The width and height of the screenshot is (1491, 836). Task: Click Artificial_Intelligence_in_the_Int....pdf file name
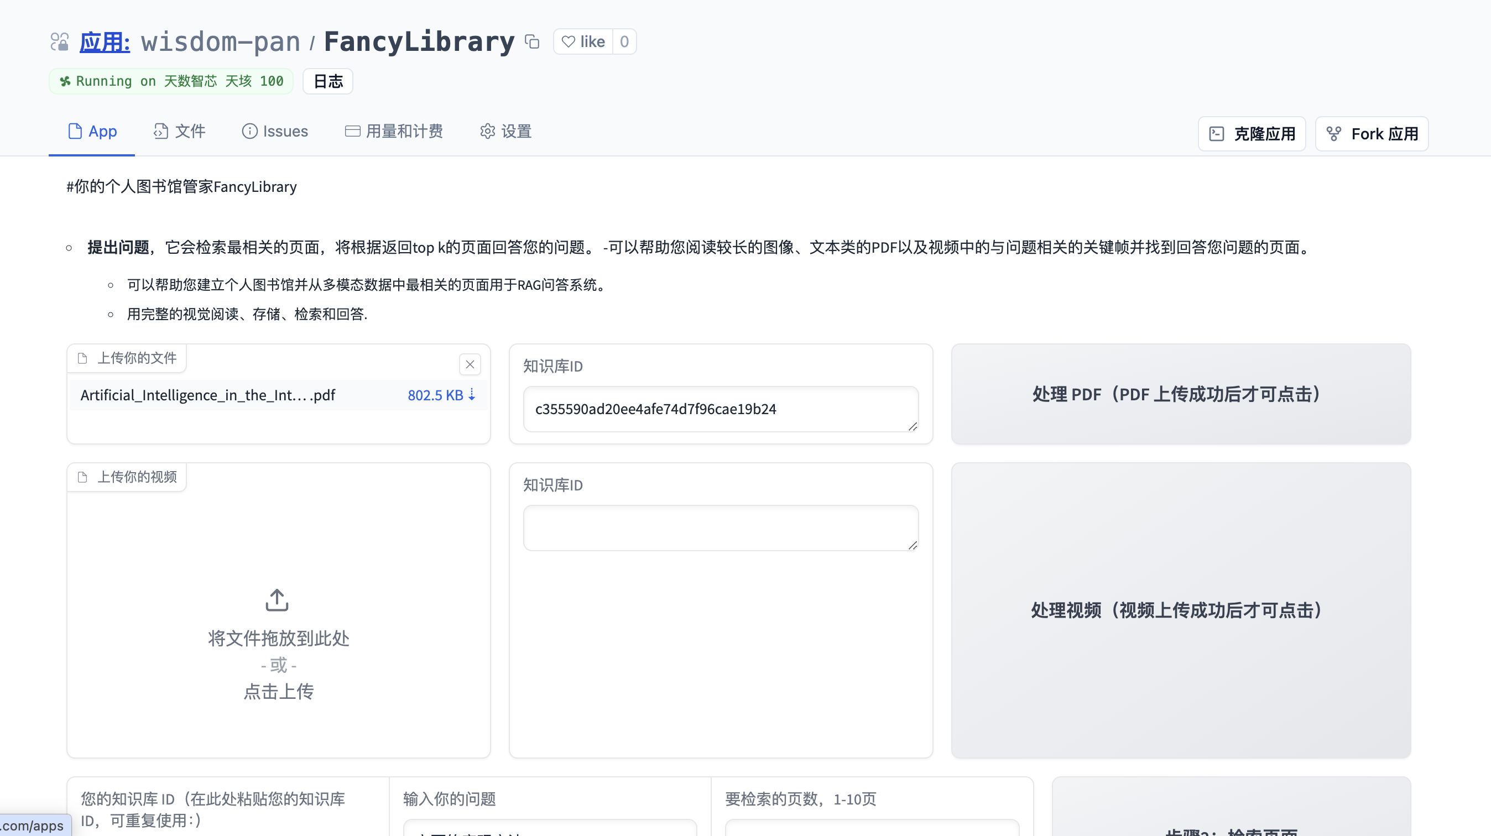[x=208, y=395]
